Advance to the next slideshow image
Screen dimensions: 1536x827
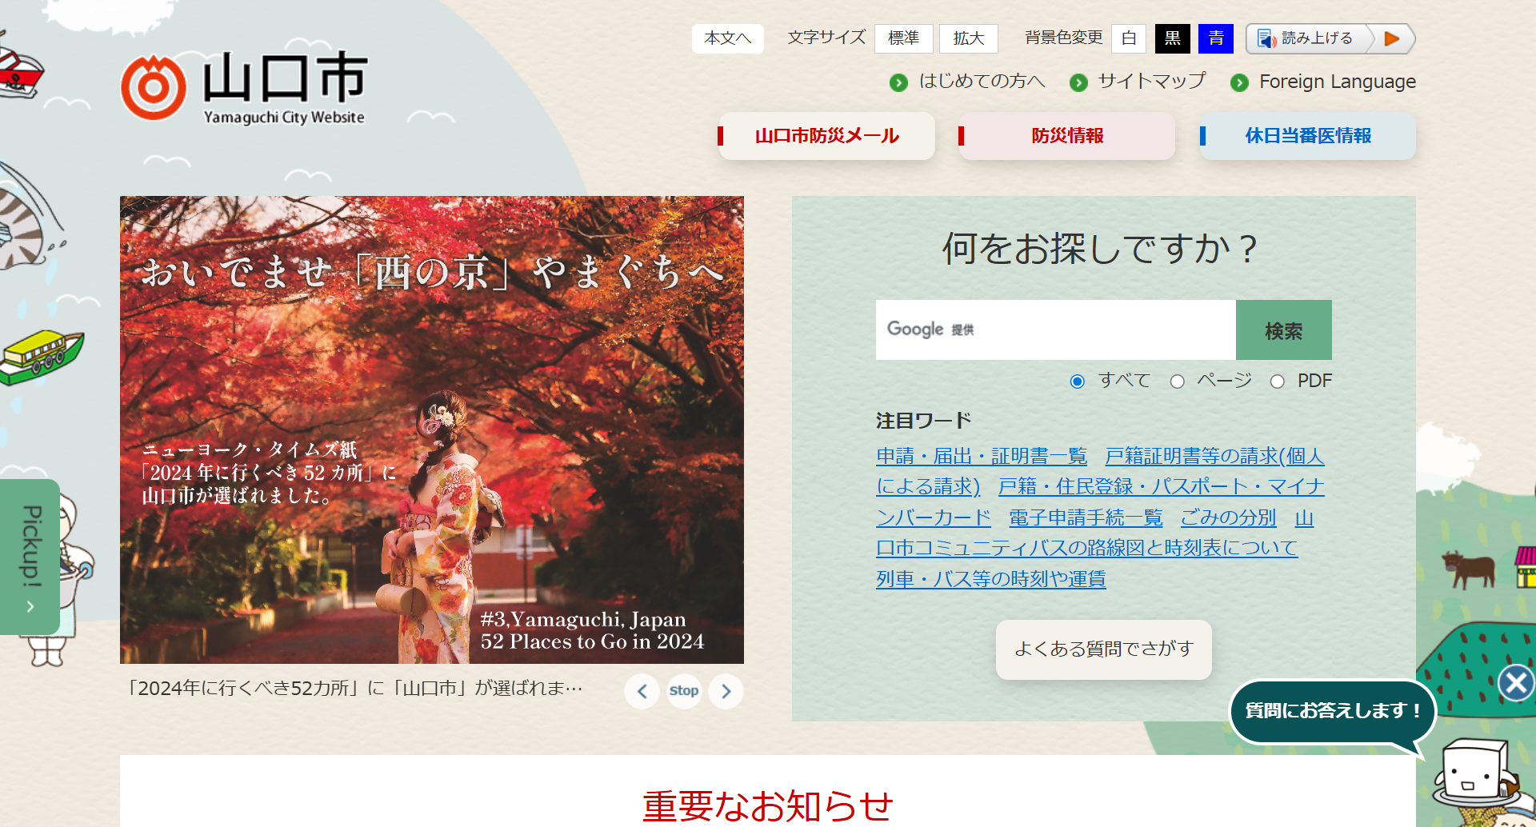pyautogui.click(x=726, y=691)
